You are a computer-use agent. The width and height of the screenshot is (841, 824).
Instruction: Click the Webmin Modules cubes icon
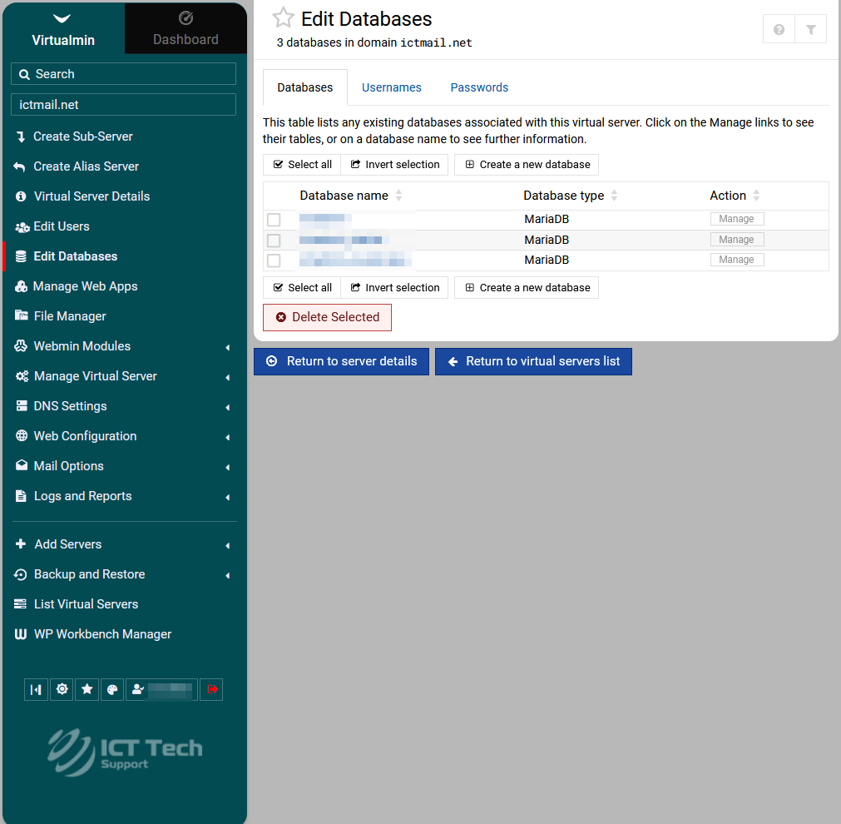[21, 346]
